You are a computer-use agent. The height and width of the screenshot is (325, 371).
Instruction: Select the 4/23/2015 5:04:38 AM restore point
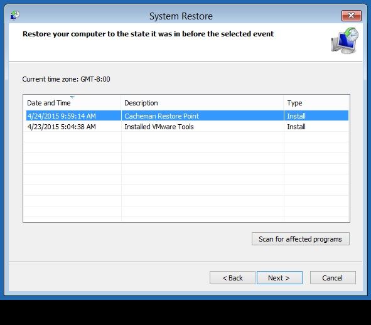[62, 127]
